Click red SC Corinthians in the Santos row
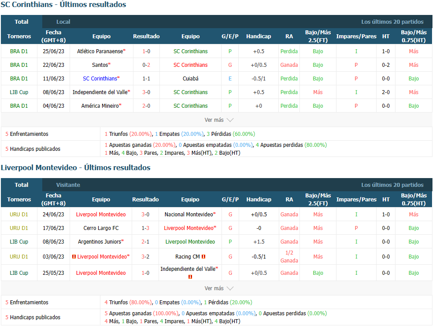This screenshot has height=328, width=436. [x=190, y=65]
